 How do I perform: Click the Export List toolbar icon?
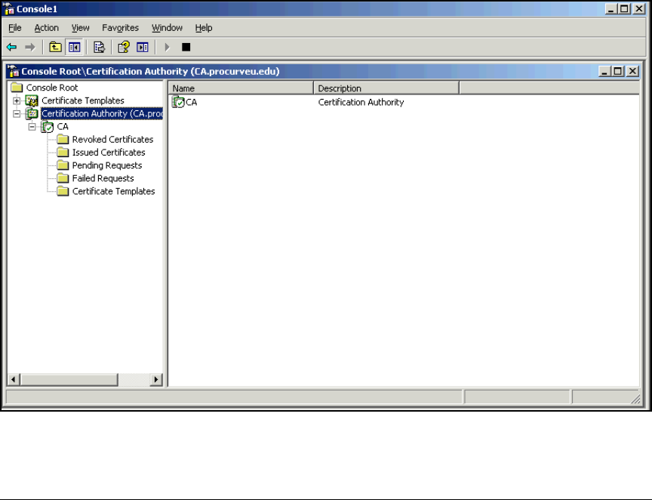click(99, 47)
